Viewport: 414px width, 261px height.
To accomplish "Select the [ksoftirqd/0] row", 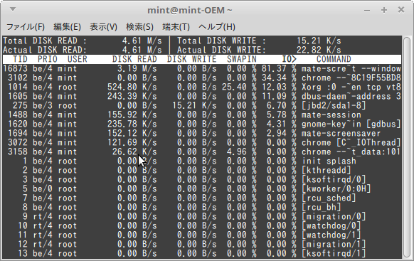I will (x=202, y=179).
